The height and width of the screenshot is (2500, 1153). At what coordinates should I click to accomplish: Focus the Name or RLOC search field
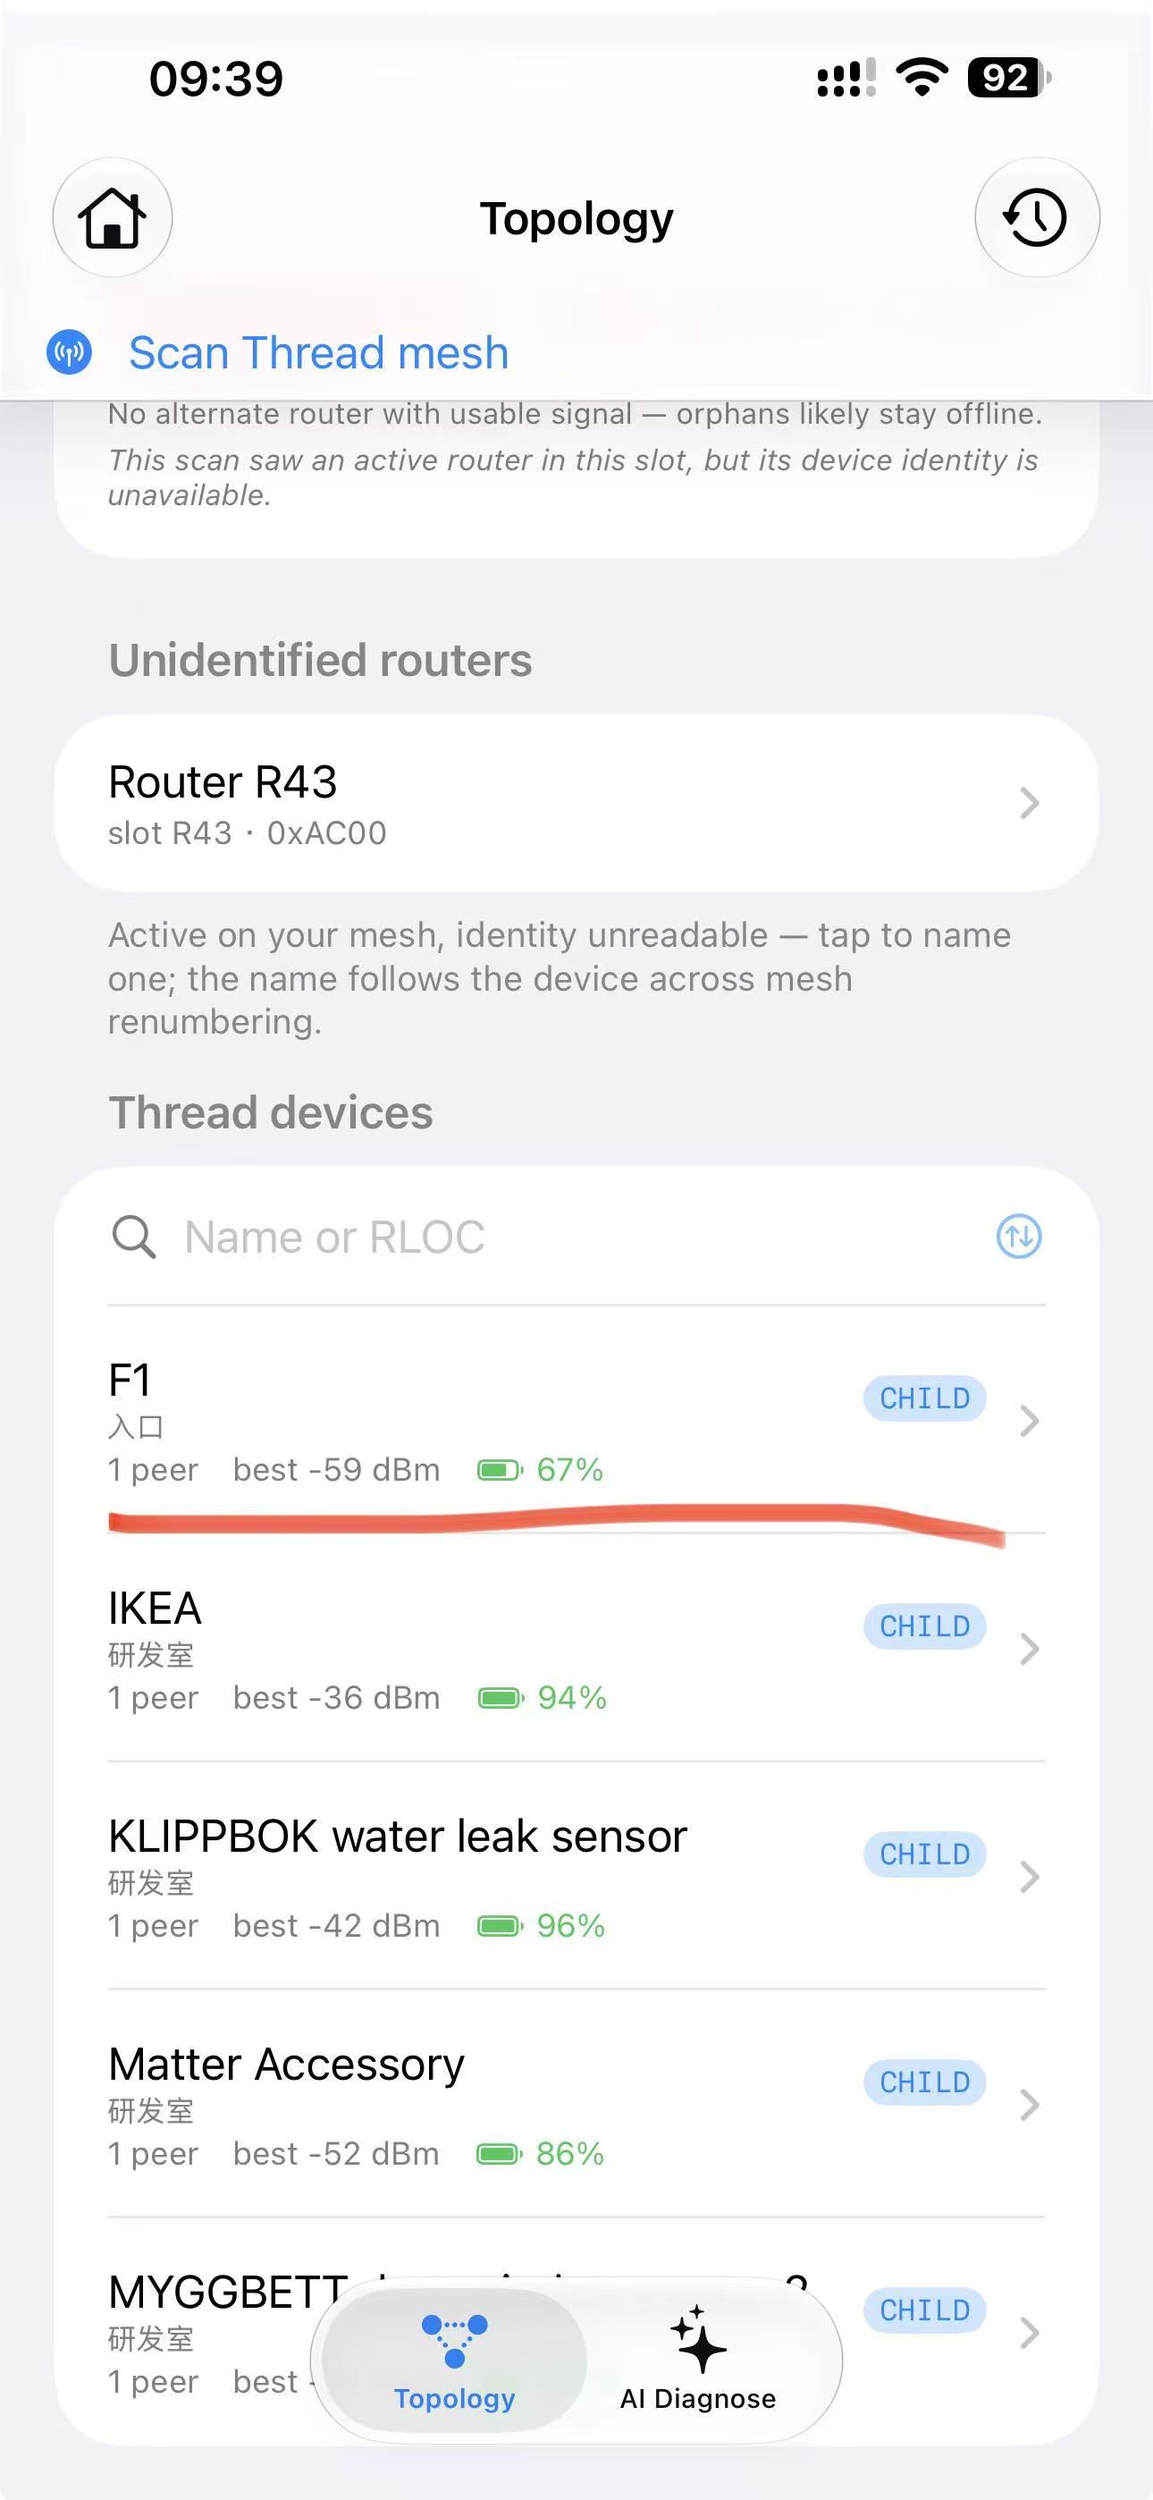pyautogui.click(x=576, y=1237)
